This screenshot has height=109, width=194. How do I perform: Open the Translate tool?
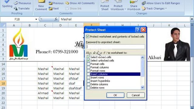[22, 8]
